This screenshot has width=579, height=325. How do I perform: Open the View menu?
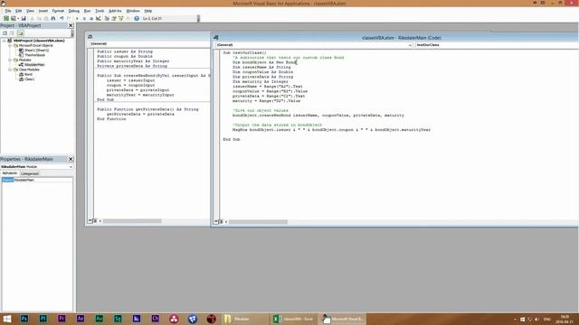[x=30, y=11]
